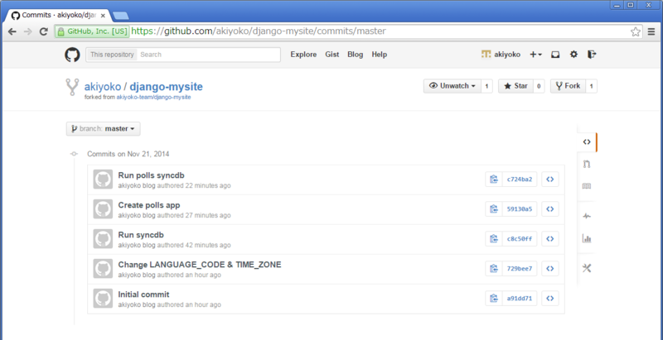Open the Code sidebar icon

(587, 142)
